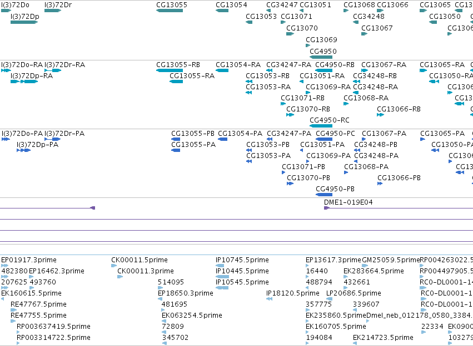Click the CG13055 gene label
Screen dimensions: 473x346
tap(172, 5)
